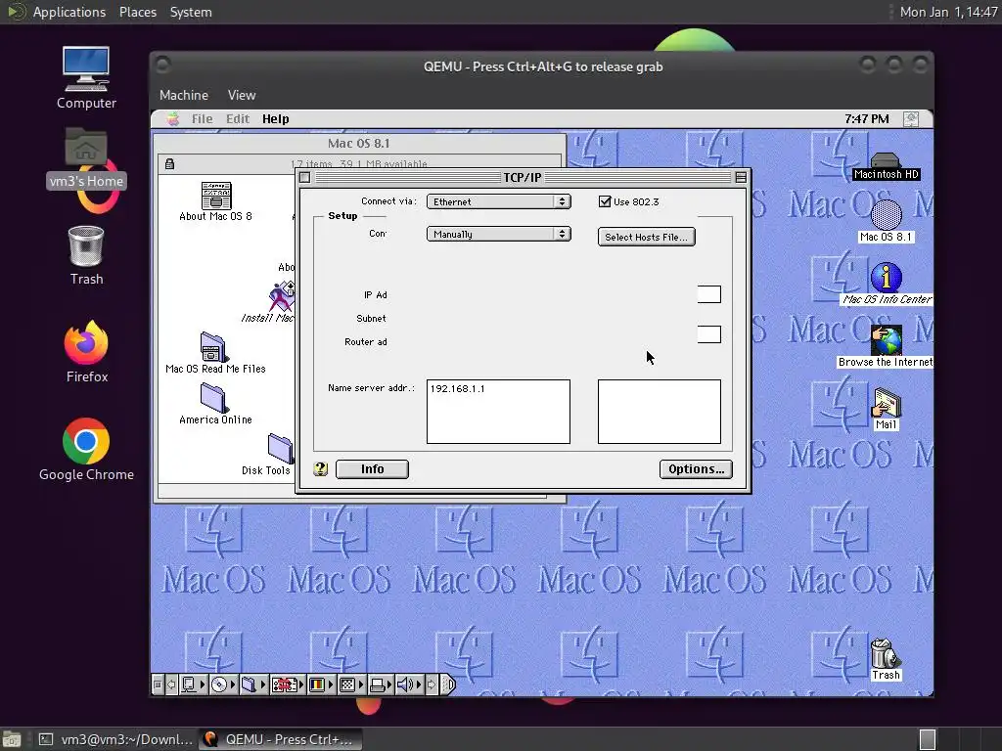The height and width of the screenshot is (751, 1002).
Task: Click the Control Strip close box
Action: click(x=159, y=685)
